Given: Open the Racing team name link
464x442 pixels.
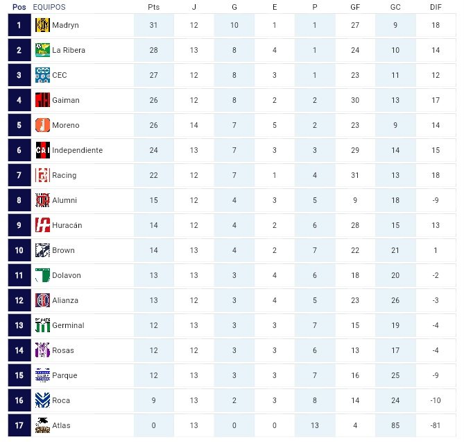Looking at the screenshot, I should pyautogui.click(x=65, y=175).
